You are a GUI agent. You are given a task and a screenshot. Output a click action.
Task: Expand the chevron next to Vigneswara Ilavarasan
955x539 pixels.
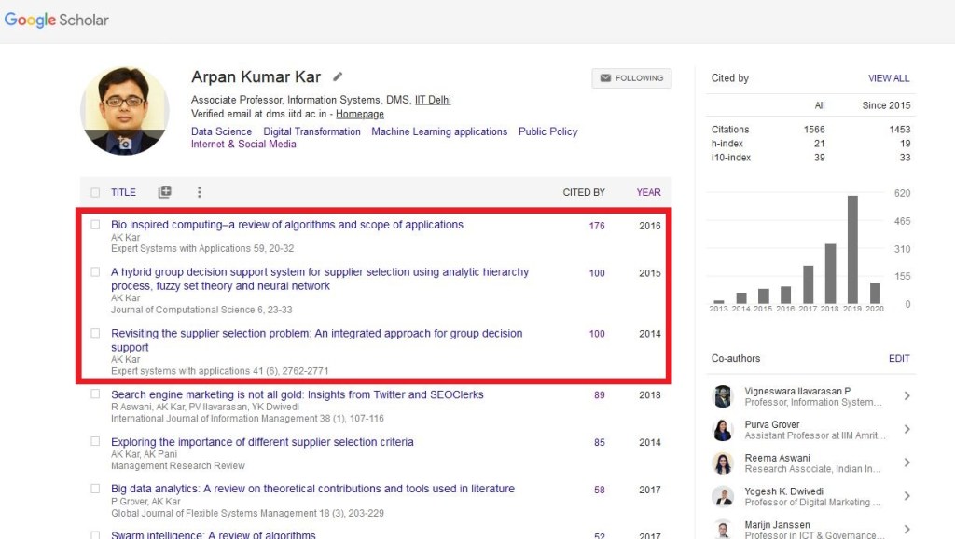[906, 396]
